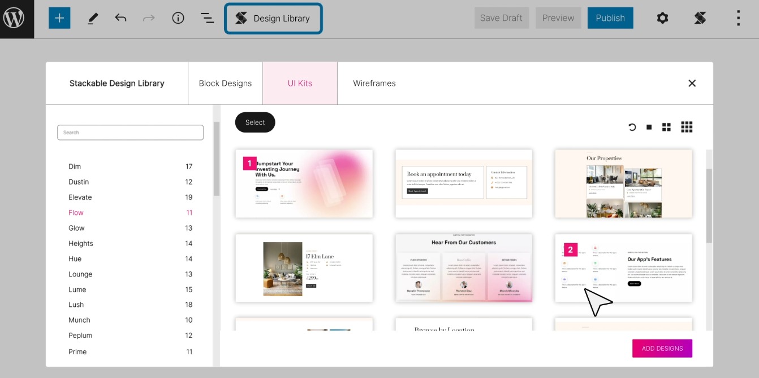This screenshot has width=759, height=378.
Task: Click the WordPress logo icon
Action: 14,18
